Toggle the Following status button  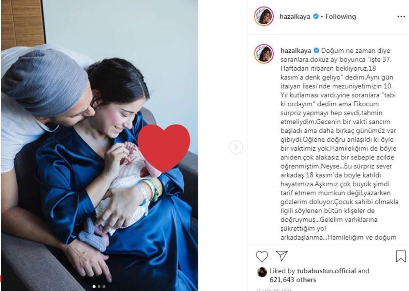coord(340,16)
